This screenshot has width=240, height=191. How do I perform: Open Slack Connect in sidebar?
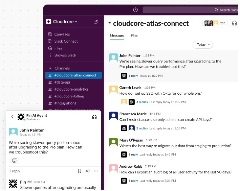[66, 41]
